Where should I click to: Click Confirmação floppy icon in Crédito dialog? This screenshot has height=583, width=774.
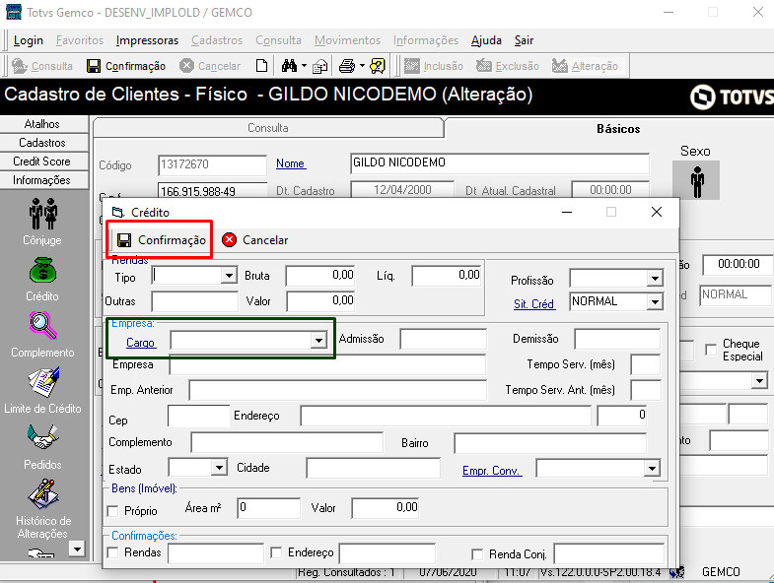[x=124, y=240]
